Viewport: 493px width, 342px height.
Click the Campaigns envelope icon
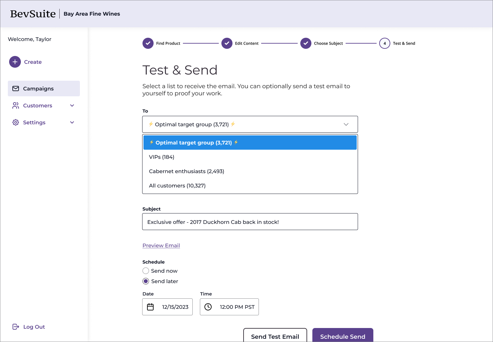pos(16,89)
